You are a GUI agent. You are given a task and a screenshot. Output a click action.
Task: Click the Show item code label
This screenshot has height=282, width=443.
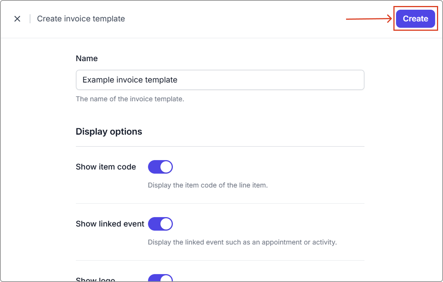(106, 167)
